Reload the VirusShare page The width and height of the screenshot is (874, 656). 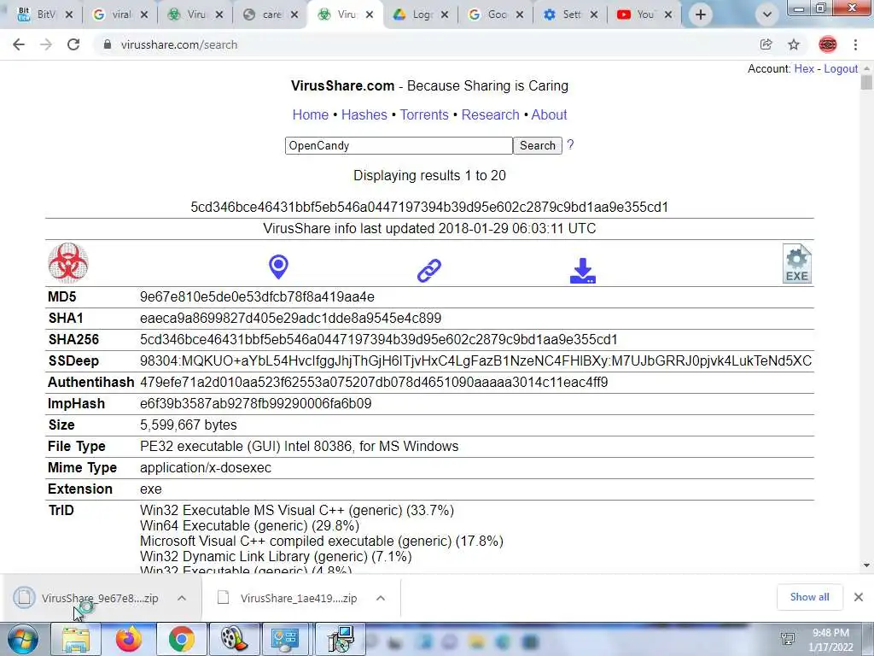click(73, 44)
